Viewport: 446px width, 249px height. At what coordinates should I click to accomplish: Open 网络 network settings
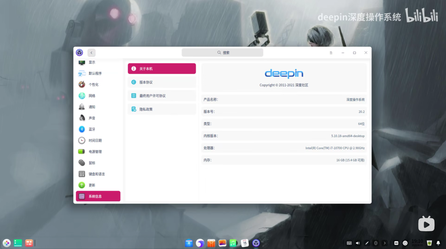(x=98, y=96)
